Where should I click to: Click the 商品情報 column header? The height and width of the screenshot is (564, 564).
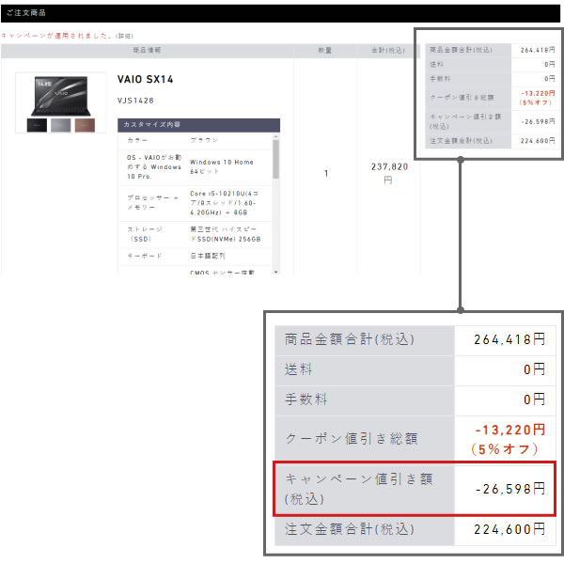(x=148, y=50)
